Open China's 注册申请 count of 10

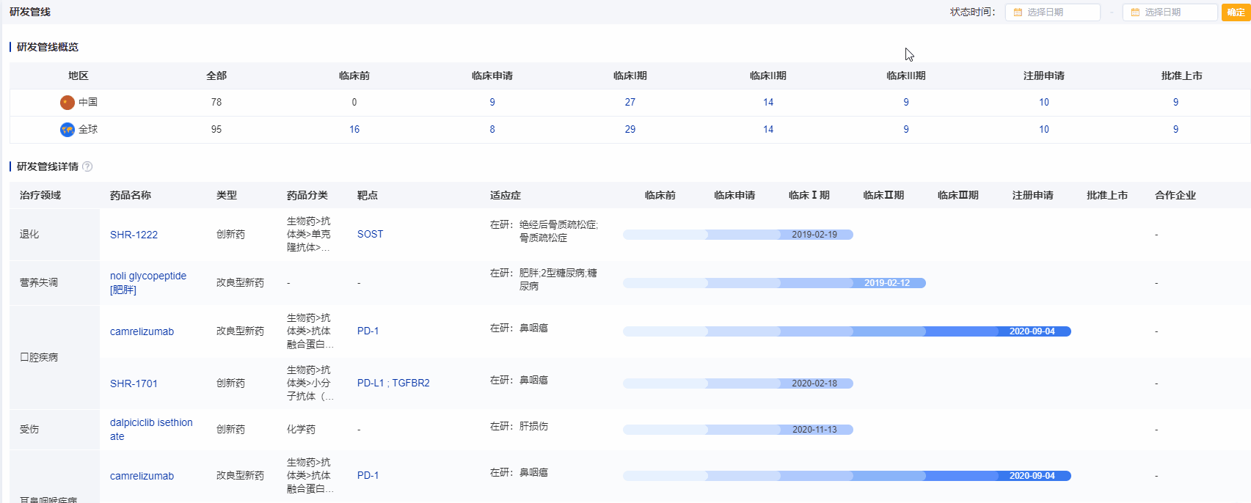(1044, 103)
